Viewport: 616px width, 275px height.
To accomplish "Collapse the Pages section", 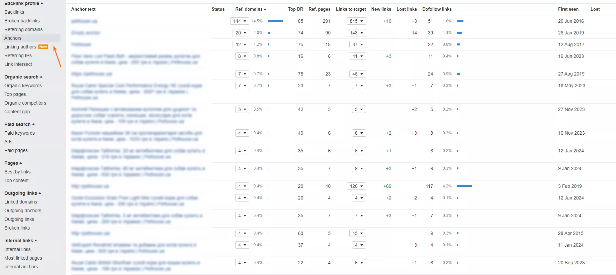I will pos(13,163).
